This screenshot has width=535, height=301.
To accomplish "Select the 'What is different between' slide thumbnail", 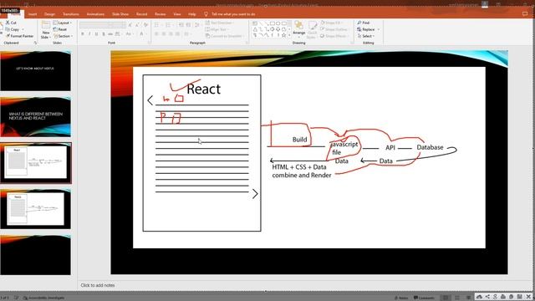I will 35,117.
